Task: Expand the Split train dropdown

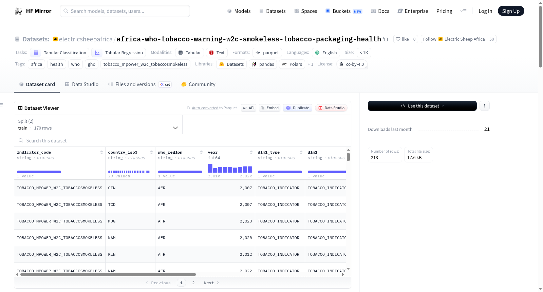Action: click(x=98, y=124)
